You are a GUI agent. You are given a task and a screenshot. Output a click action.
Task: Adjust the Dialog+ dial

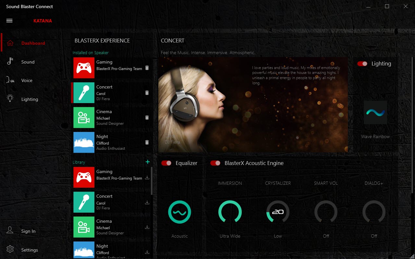coord(374,212)
